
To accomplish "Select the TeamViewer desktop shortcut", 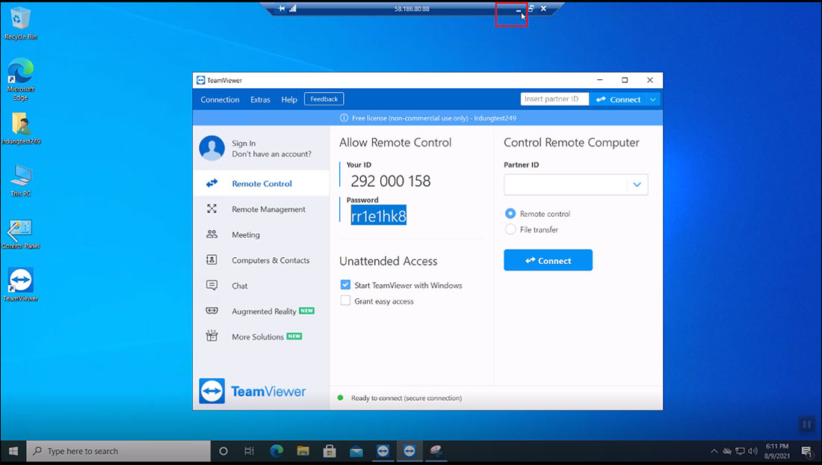I will [20, 285].
